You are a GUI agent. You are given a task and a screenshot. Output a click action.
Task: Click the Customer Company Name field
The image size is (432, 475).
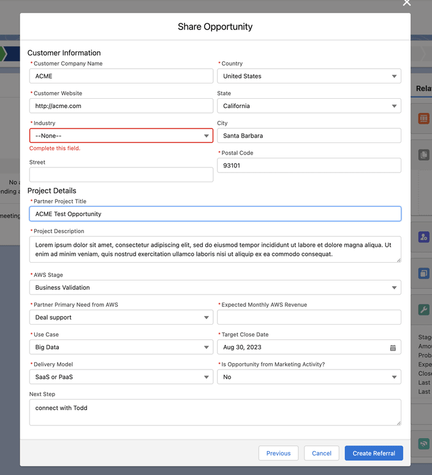(x=121, y=76)
